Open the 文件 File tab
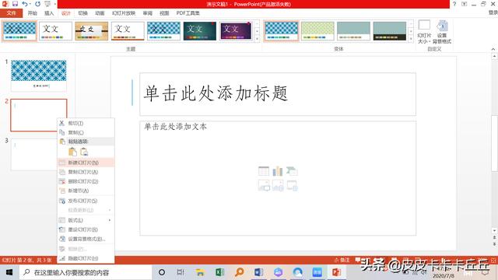 [11, 13]
